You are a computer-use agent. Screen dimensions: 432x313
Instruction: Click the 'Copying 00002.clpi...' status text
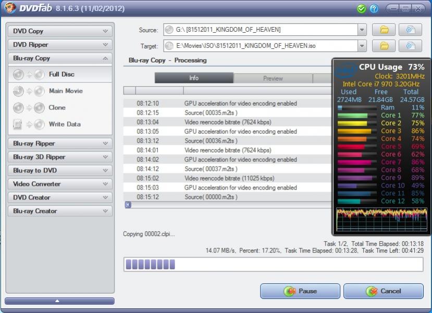pyautogui.click(x=149, y=234)
